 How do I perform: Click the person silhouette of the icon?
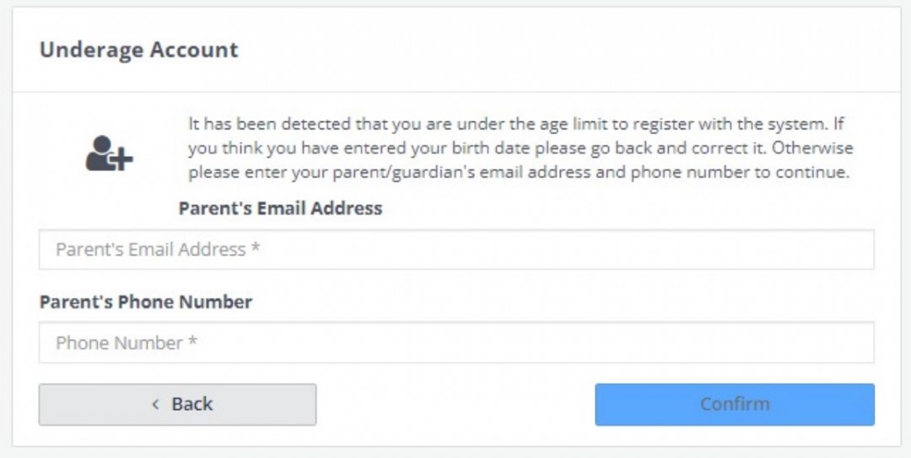click(100, 153)
